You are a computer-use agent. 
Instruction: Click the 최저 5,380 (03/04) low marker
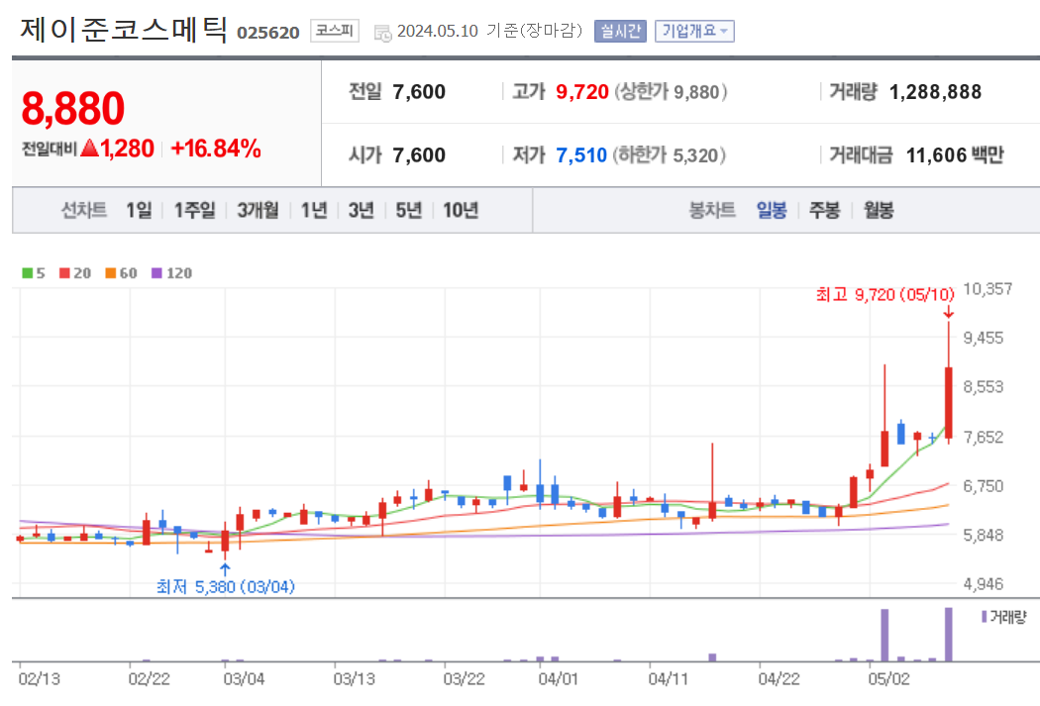tap(226, 586)
